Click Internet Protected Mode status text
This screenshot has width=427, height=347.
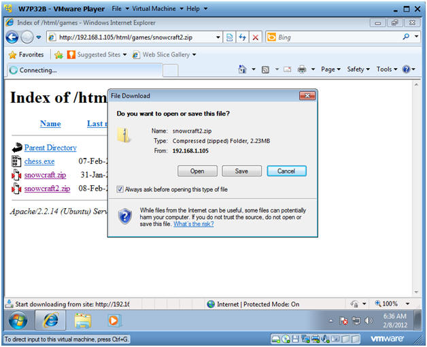point(258,304)
